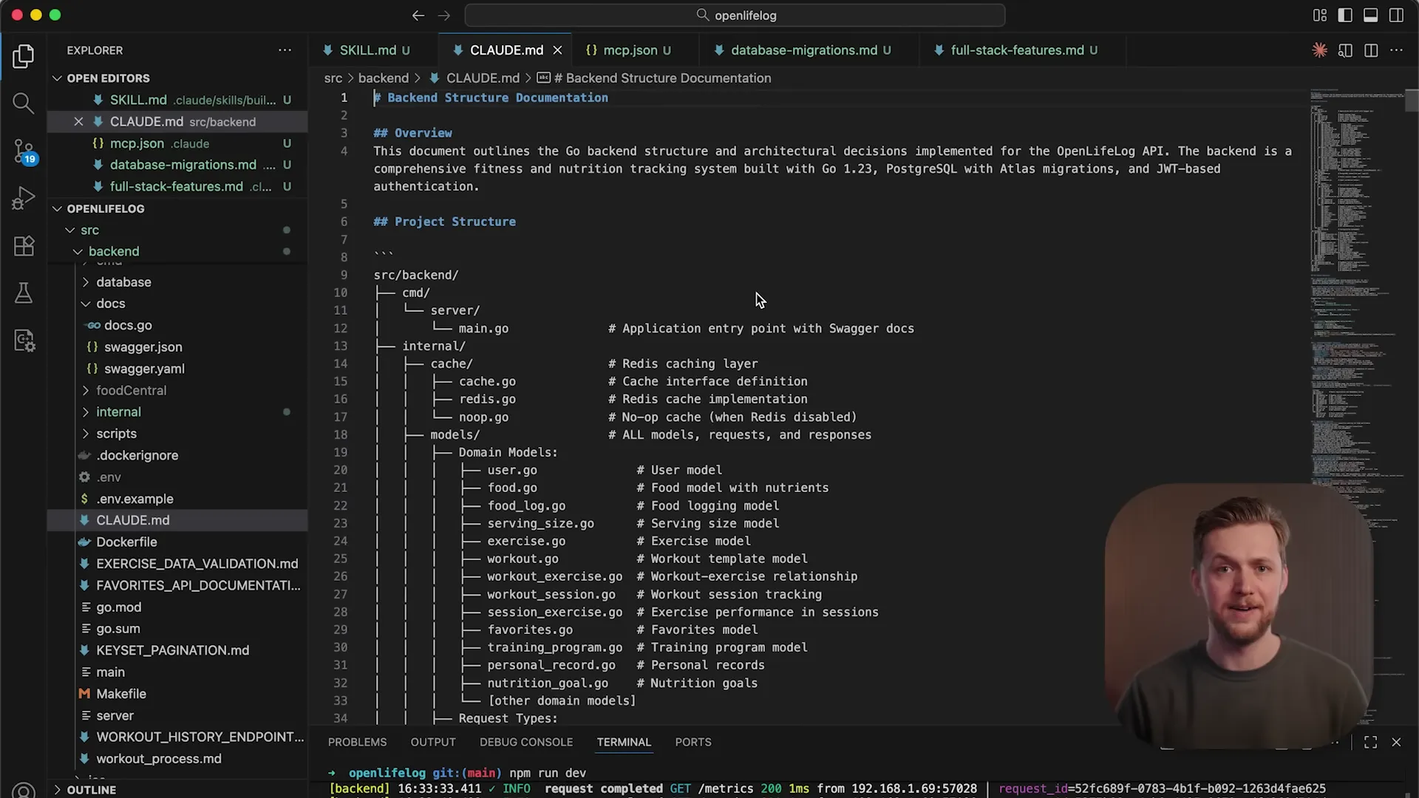Close CLAUDE.md in Open Editors list

tap(78, 121)
